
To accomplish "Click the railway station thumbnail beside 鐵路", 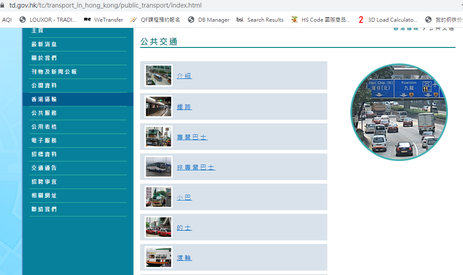I will [159, 106].
